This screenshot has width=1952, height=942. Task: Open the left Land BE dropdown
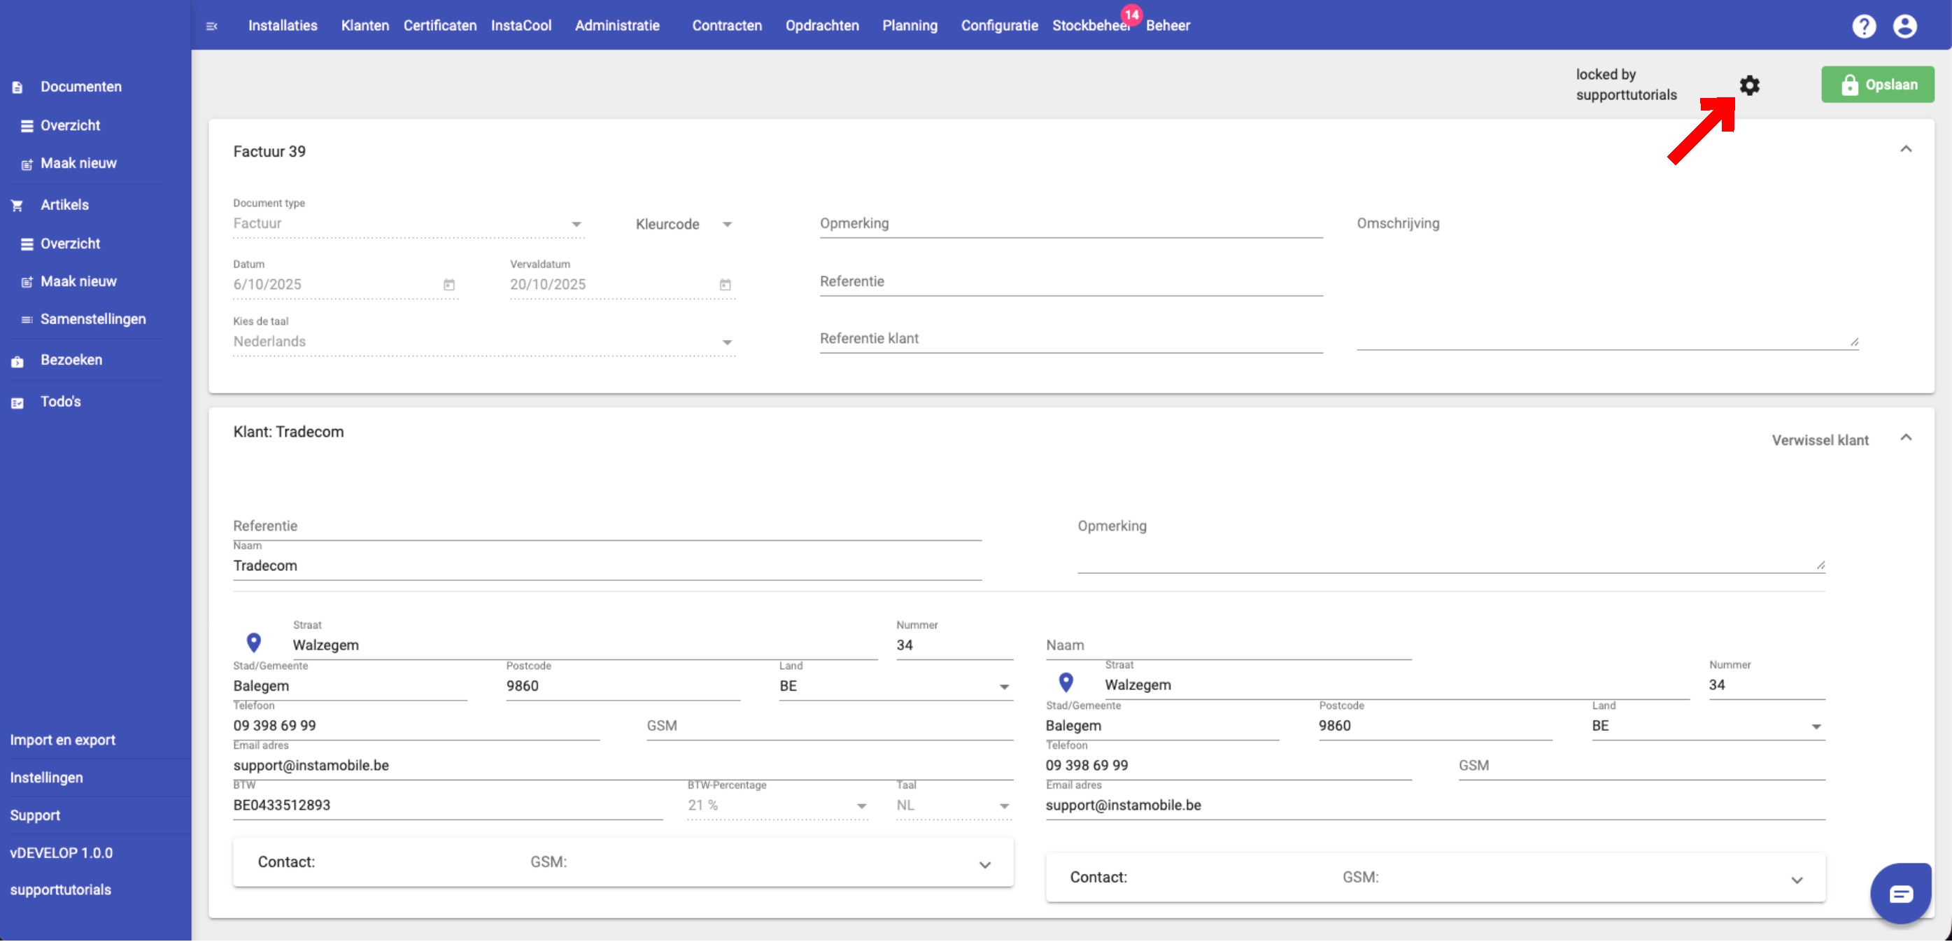click(896, 687)
